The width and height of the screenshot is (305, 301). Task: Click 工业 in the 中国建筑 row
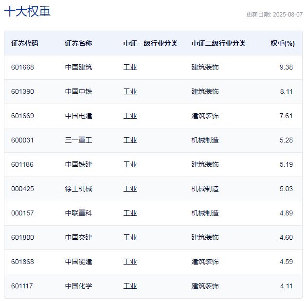130,67
